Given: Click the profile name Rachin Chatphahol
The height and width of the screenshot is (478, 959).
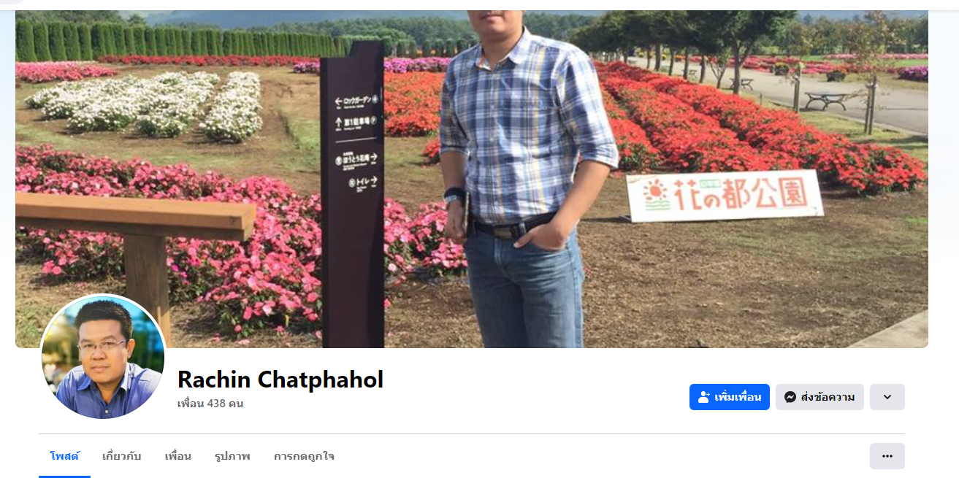Looking at the screenshot, I should pos(280,379).
